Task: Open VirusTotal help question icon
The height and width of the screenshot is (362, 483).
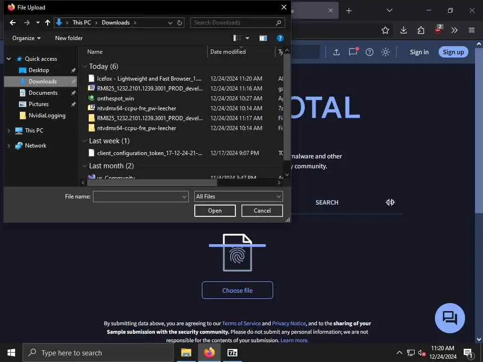Action: (369, 52)
